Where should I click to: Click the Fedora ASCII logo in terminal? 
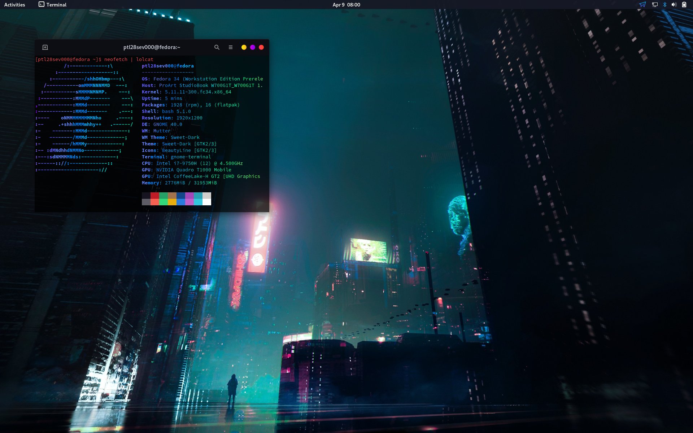click(x=85, y=117)
